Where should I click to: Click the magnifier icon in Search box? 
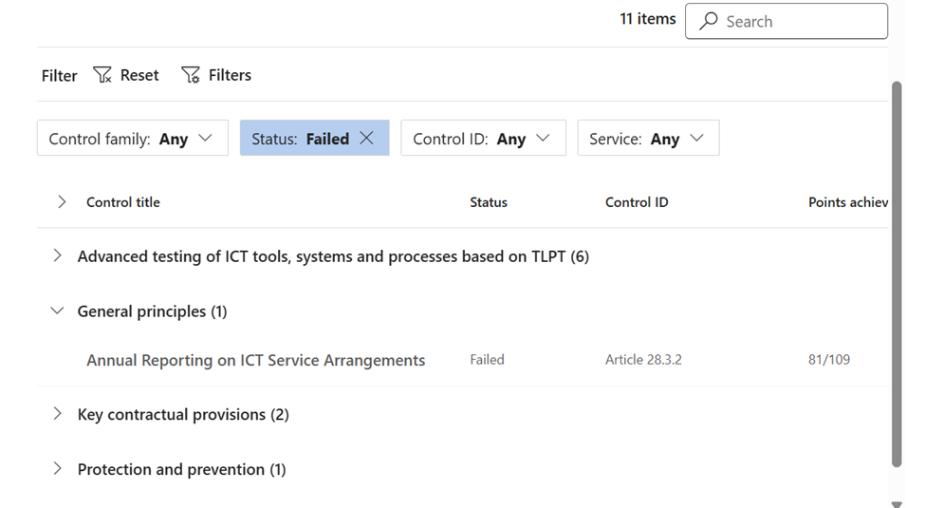coord(709,21)
